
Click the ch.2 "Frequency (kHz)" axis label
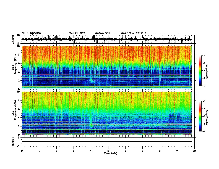pos(15,110)
